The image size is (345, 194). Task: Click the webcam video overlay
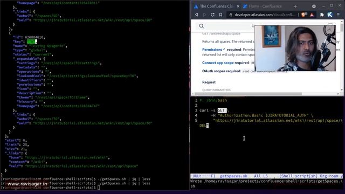point(295,48)
